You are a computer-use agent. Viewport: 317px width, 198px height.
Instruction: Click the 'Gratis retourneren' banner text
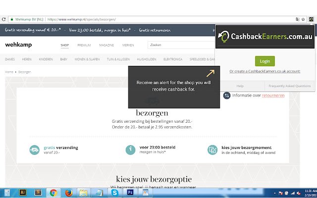pos(155,30)
